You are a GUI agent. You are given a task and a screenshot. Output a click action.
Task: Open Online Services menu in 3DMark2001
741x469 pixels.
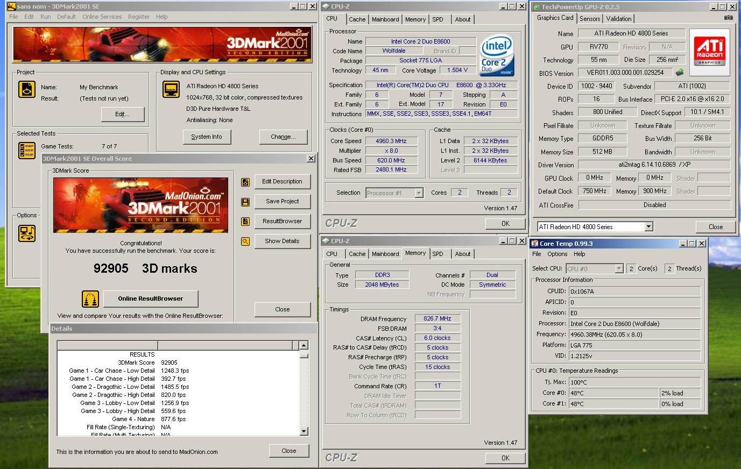click(102, 17)
